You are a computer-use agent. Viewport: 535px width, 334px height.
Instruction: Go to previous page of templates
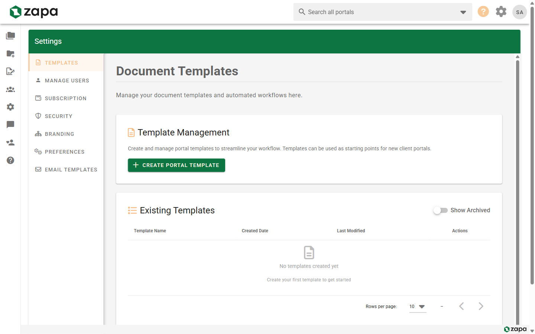461,306
